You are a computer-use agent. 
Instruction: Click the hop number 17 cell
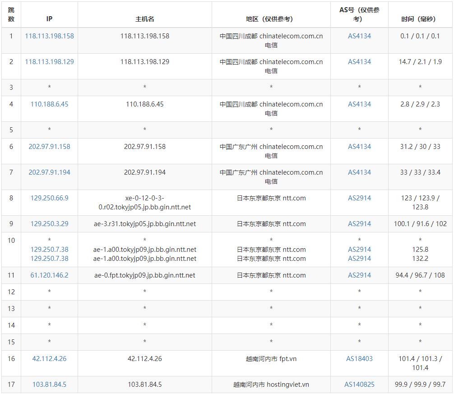click(11, 385)
